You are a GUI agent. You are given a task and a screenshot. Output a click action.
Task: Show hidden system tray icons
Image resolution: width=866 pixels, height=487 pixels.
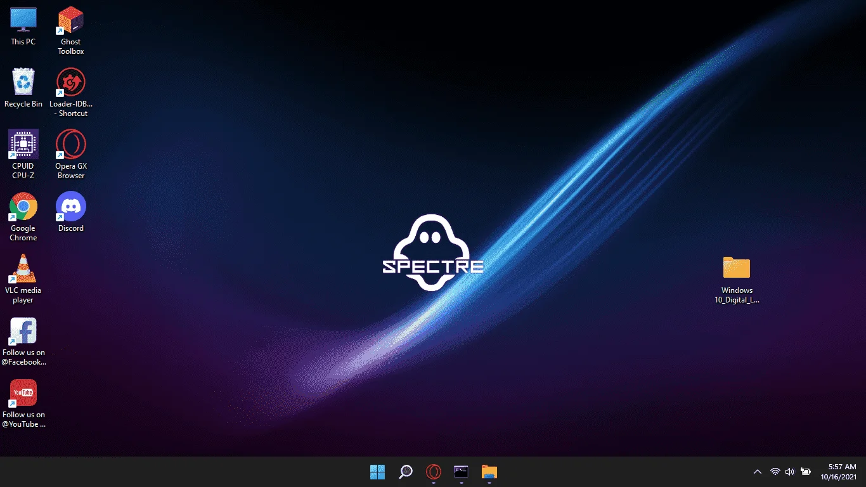[x=757, y=472]
